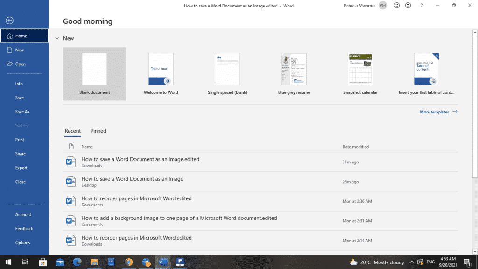Click the back arrow at top of sidebar
This screenshot has width=478, height=269.
pos(9,20)
